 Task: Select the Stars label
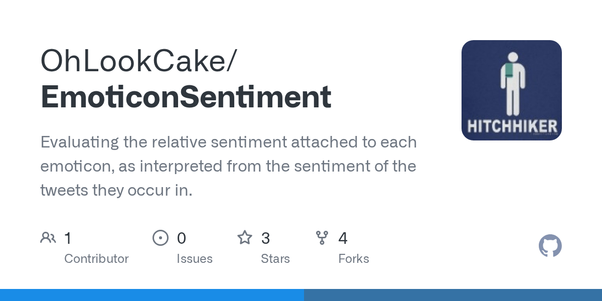click(x=275, y=259)
